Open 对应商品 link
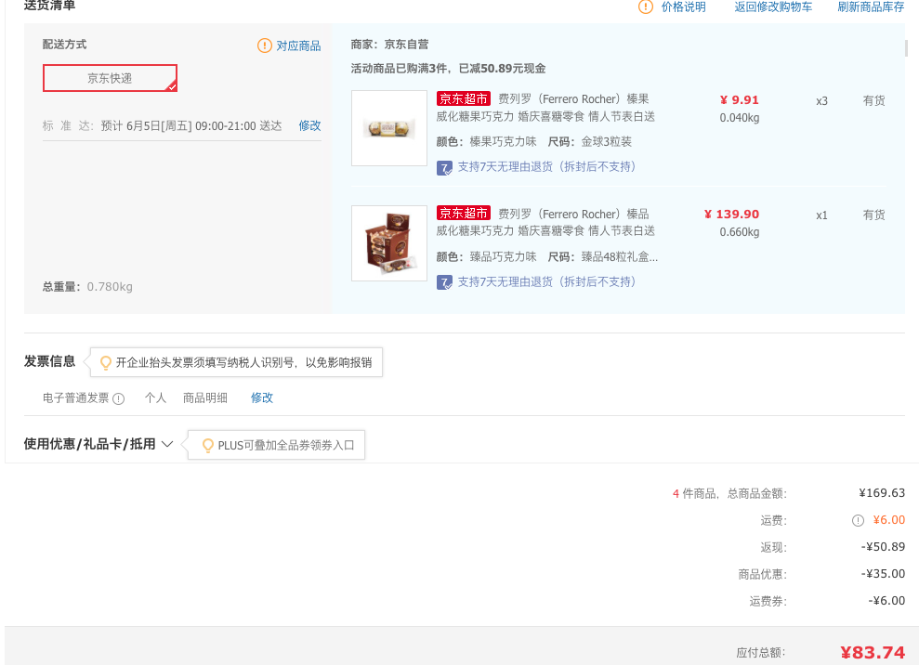The image size is (919, 665). (x=298, y=46)
